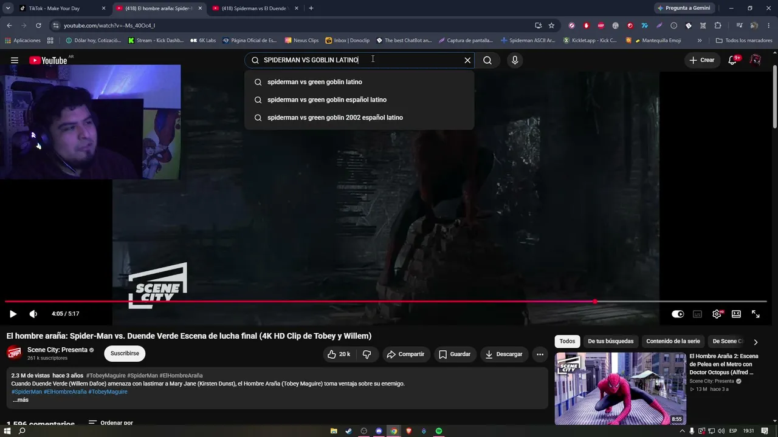778x437 pixels.
Task: Open the Doctor Octopus video thumbnail
Action: (x=621, y=388)
